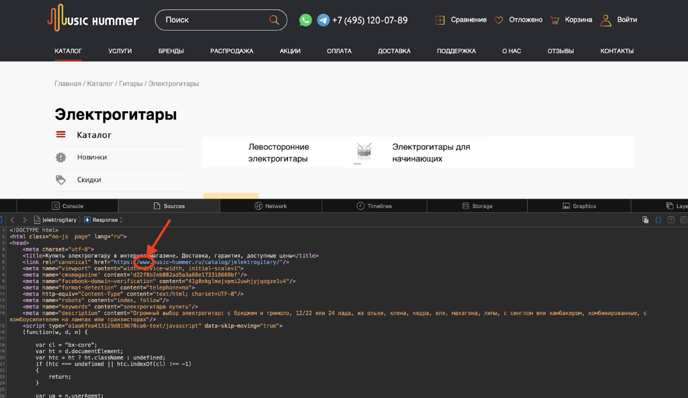Open the Каталог sidebar hamburger menu

tap(61, 134)
